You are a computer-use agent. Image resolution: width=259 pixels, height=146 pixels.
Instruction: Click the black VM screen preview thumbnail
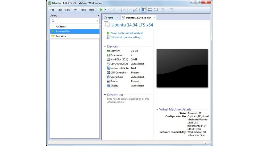[182, 68]
